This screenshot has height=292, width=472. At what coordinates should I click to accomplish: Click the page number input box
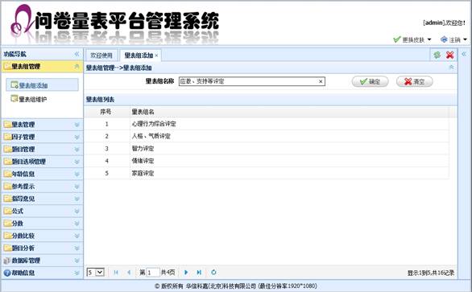point(152,273)
